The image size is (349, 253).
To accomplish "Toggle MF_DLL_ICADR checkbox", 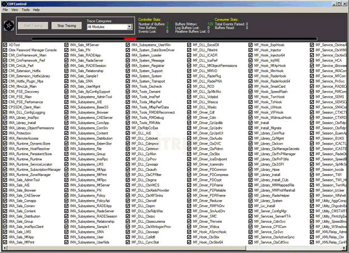I will 189,55.
